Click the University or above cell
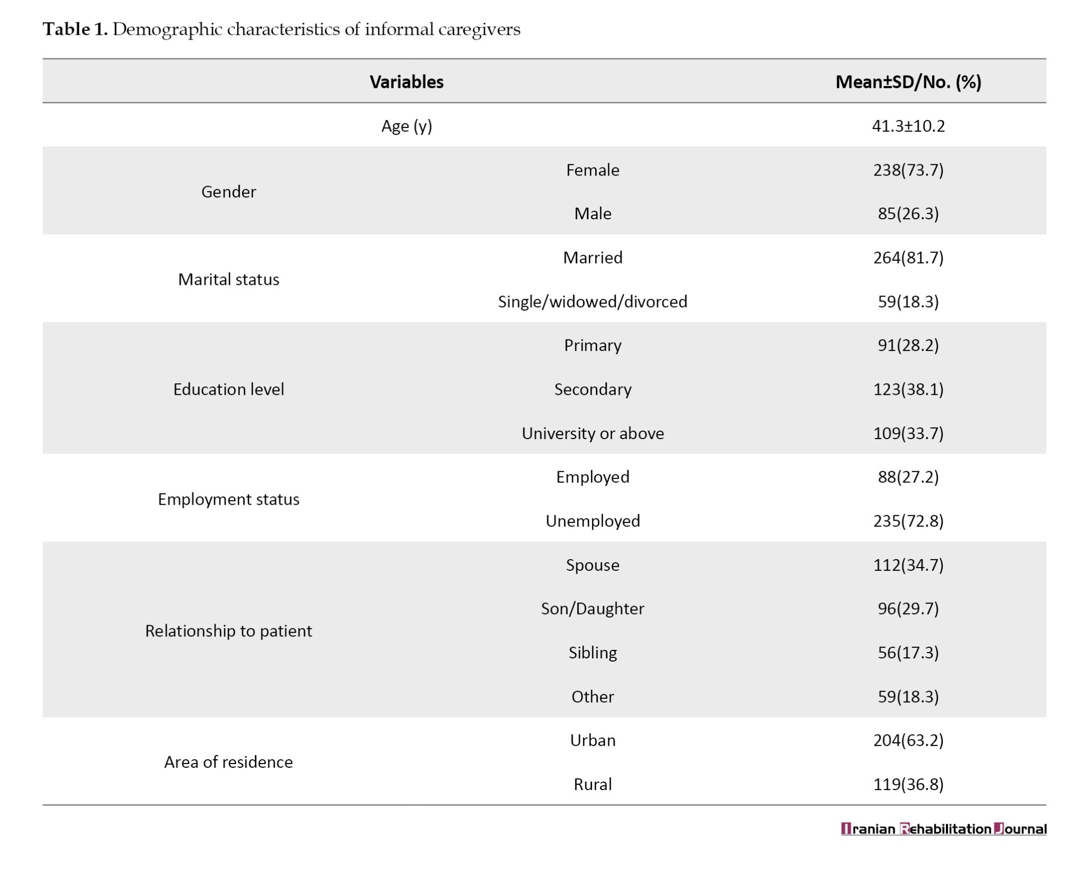This screenshot has width=1067, height=883. tap(592, 433)
